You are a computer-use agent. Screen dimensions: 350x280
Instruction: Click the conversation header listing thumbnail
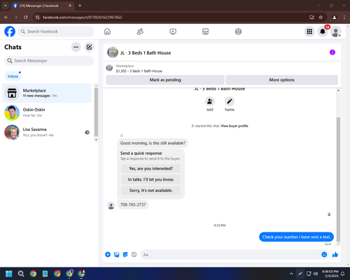tap(113, 52)
